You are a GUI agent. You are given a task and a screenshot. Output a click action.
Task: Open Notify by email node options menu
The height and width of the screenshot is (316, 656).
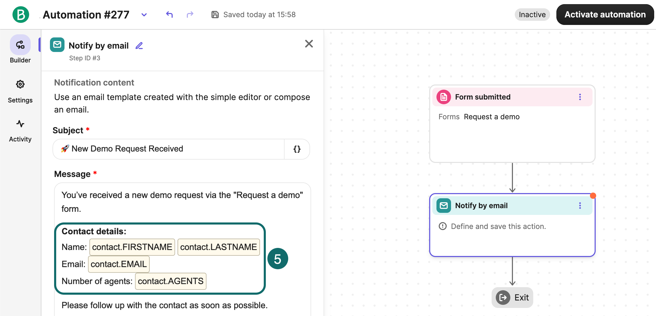[580, 206]
